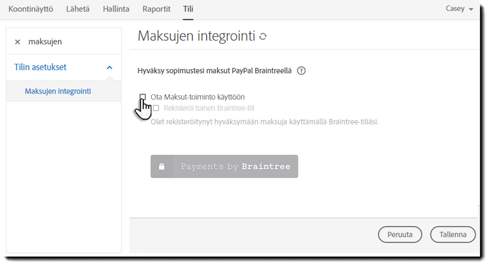This screenshot has height=262, width=486.
Task: Click the Olet rekisteröitynyt hyväksymään maksuja text
Action: (x=265, y=122)
